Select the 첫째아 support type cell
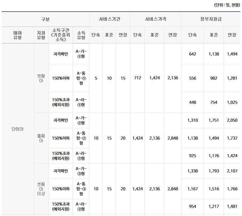 [x=41, y=78]
